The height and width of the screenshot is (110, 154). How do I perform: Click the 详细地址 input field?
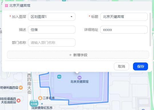[124, 30]
